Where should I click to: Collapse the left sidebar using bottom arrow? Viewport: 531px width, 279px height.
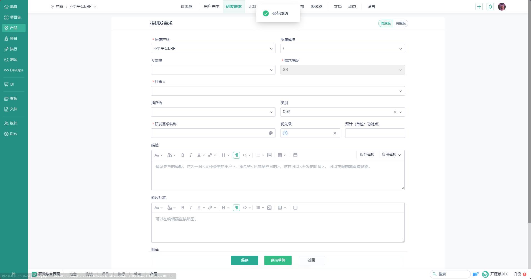click(x=14, y=274)
